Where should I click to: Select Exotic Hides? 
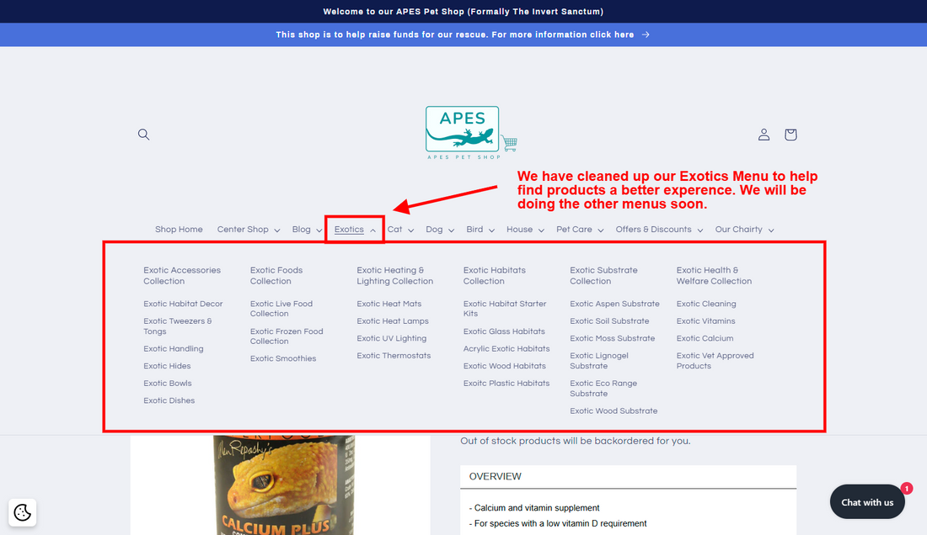click(167, 366)
